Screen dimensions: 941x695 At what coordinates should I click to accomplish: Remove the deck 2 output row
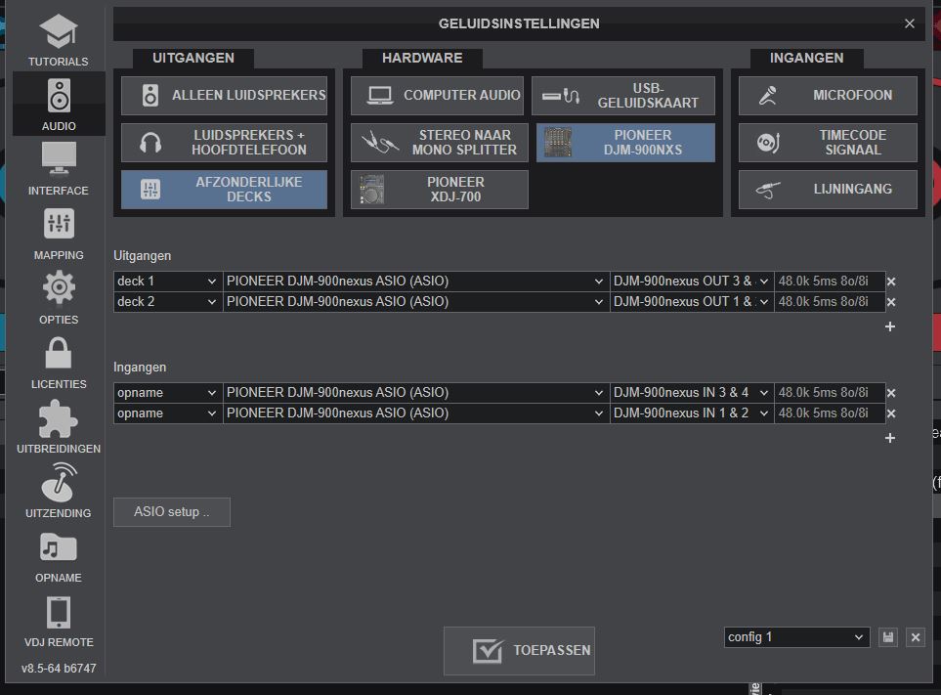click(891, 302)
